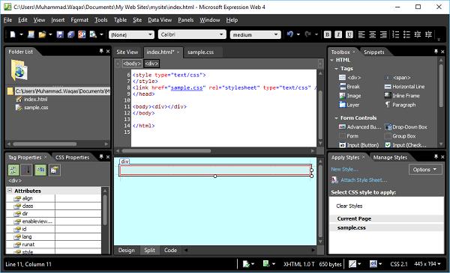The width and height of the screenshot is (450, 273).
Task: Click the Undo arrow icon
Action: point(290,34)
